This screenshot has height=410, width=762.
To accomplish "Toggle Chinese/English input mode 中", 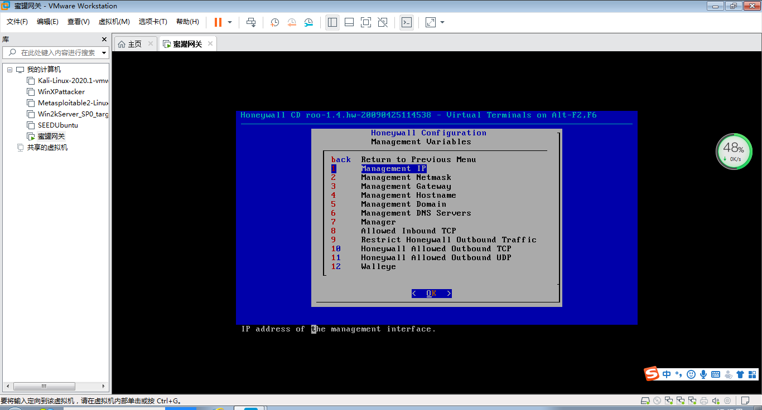I will (x=667, y=374).
